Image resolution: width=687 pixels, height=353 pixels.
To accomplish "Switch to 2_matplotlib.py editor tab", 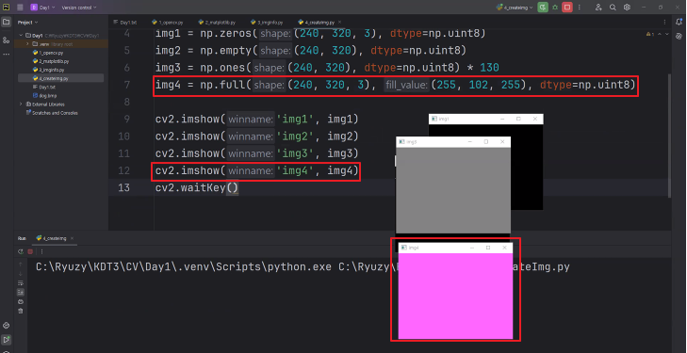I will click(217, 22).
